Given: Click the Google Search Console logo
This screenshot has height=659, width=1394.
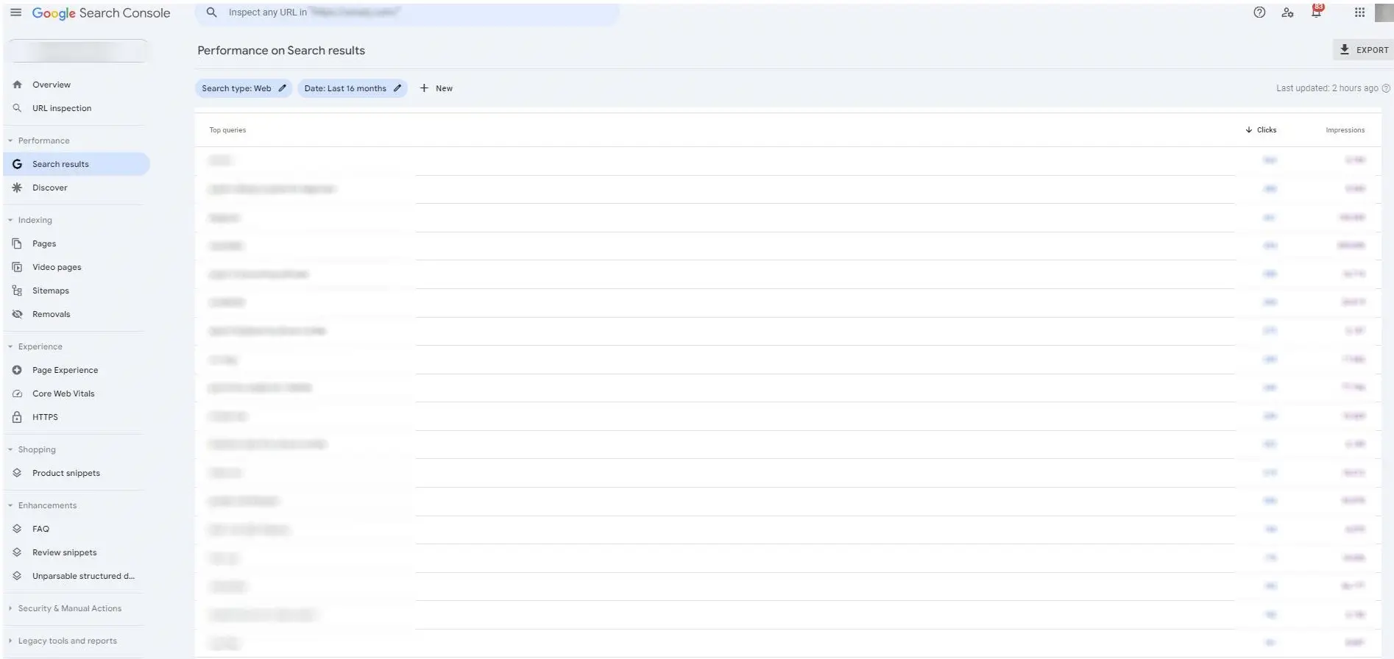Looking at the screenshot, I should pyautogui.click(x=101, y=13).
